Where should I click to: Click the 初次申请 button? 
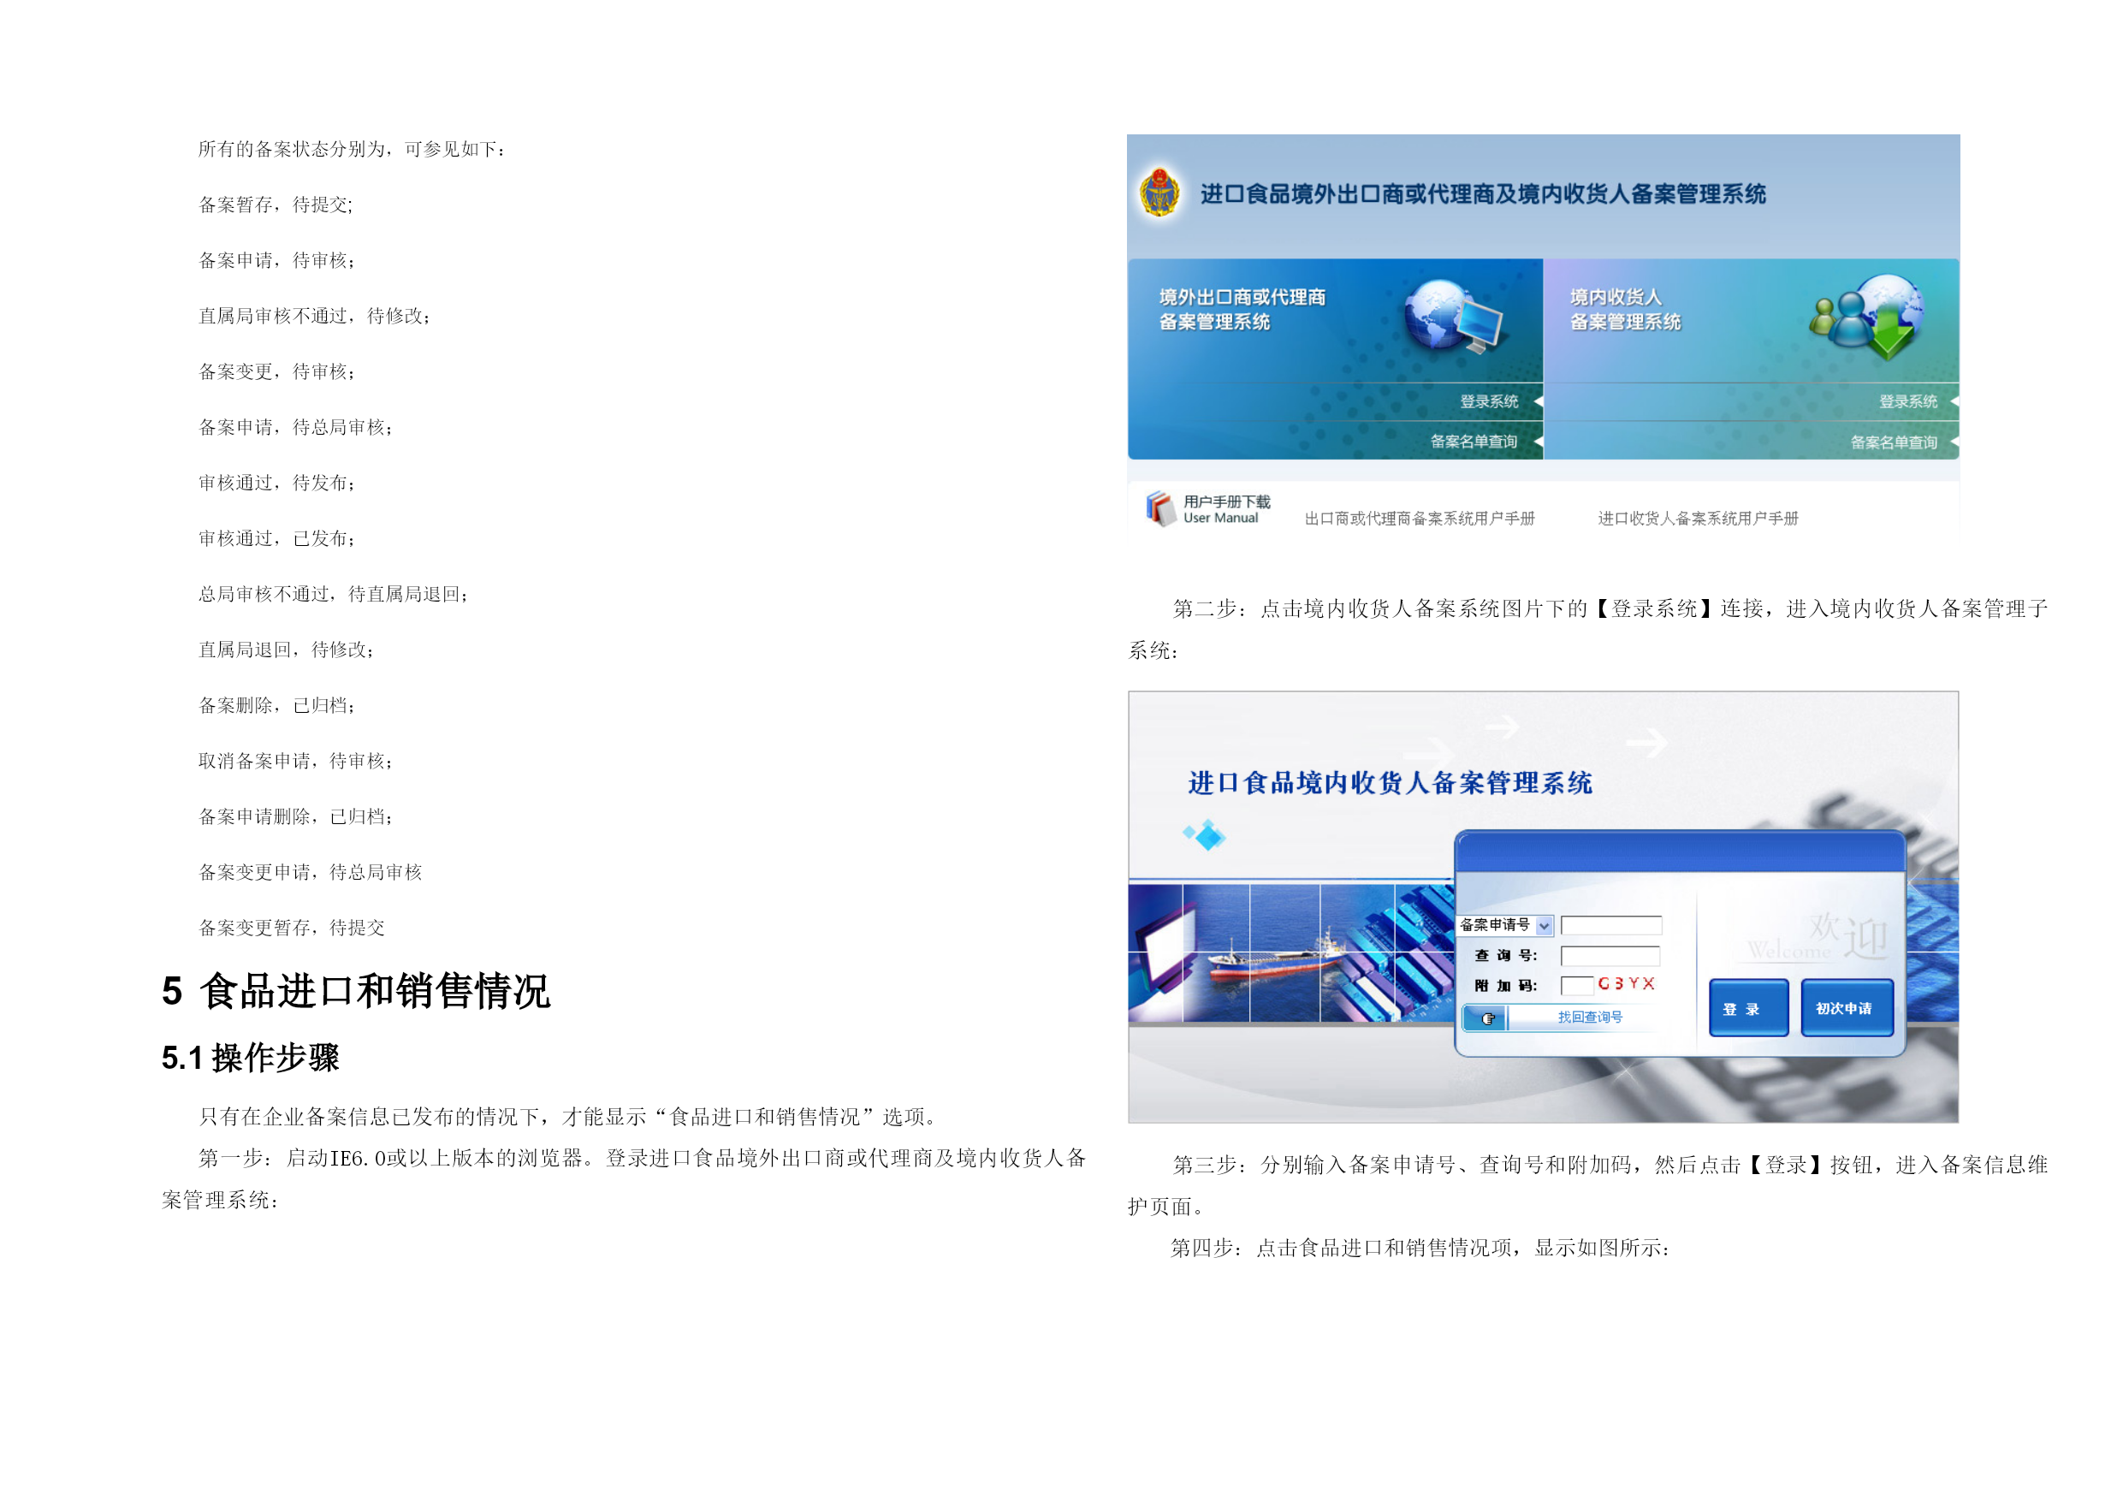1847,1008
